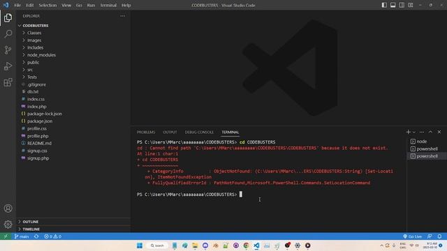Switch to the Problems tab

(x=146, y=132)
